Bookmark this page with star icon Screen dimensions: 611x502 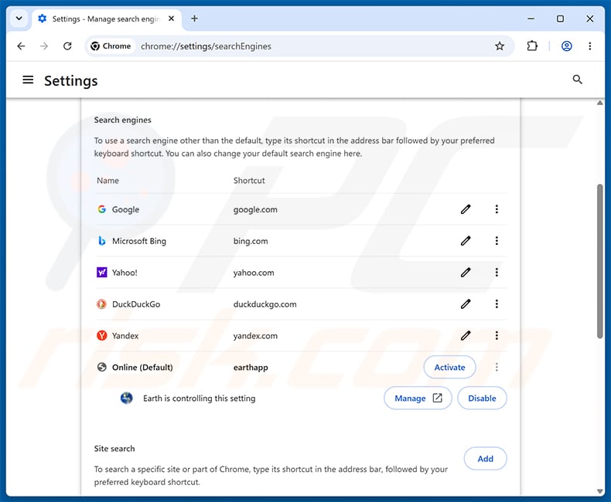point(500,46)
